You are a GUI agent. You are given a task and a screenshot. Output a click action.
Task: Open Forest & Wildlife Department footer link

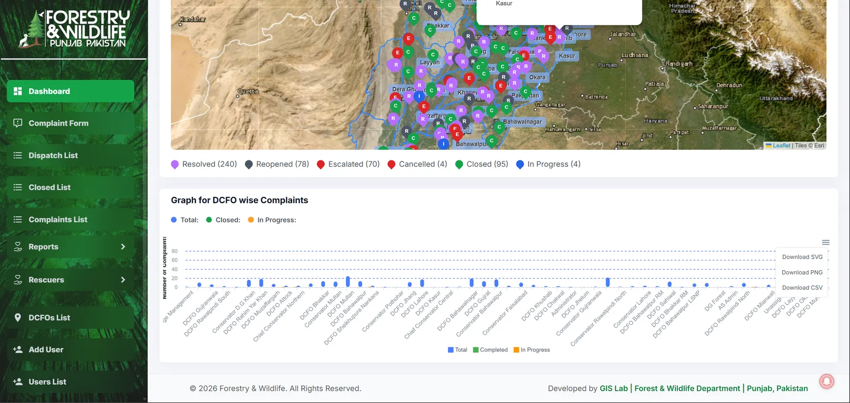pos(687,389)
